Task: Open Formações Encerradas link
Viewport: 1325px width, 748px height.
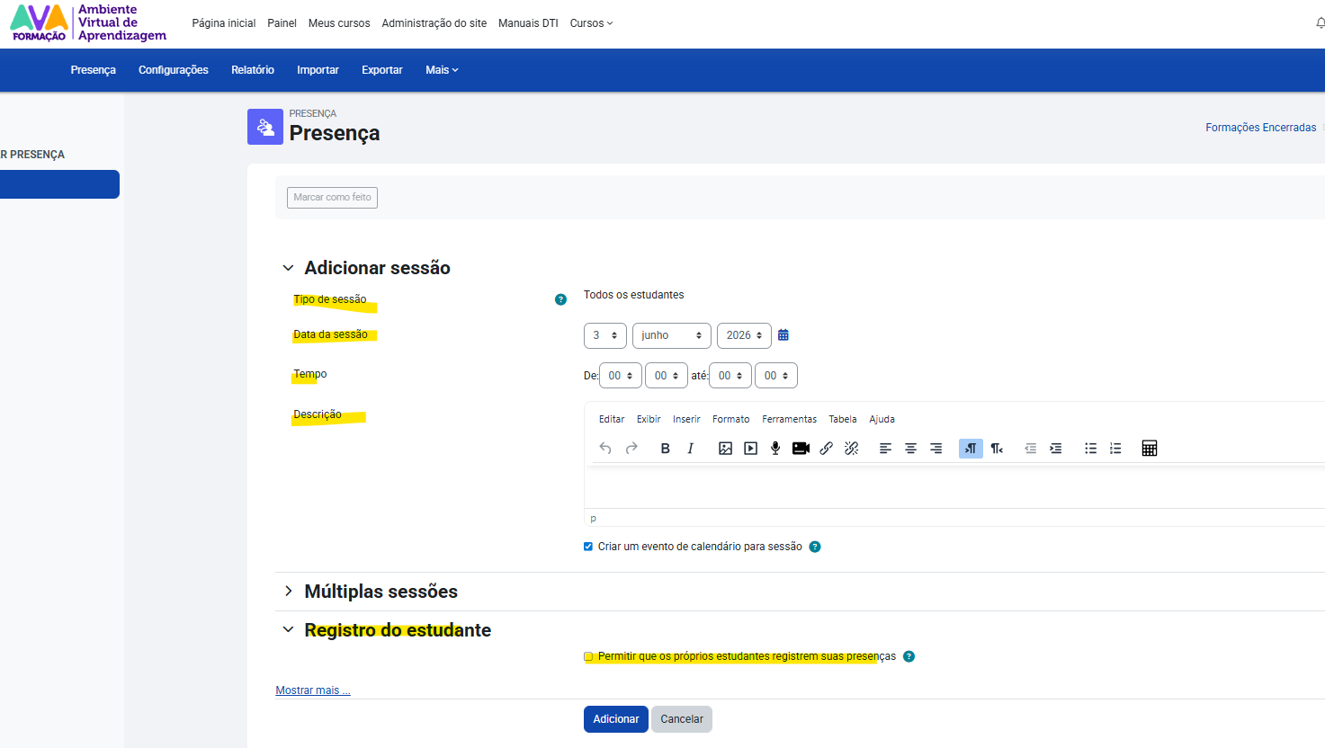Action: (x=1261, y=128)
